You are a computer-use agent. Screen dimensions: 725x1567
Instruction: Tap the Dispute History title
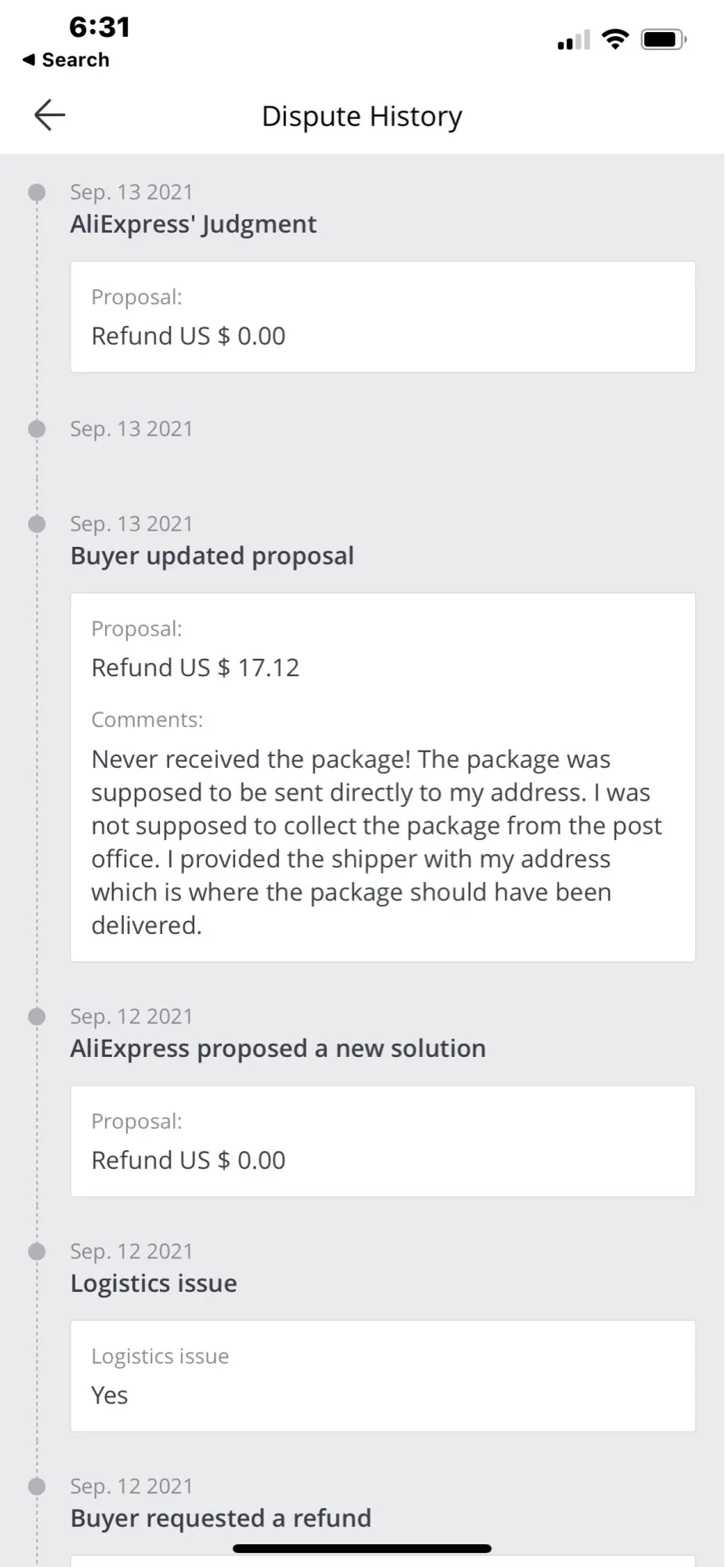[x=361, y=116]
